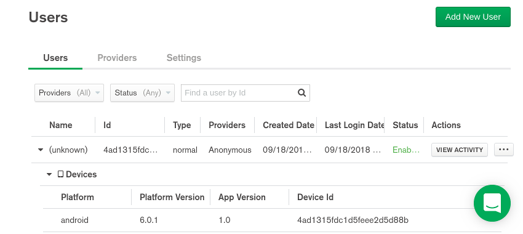The width and height of the screenshot is (523, 234).
Task: Click the Device Id column header
Action: pos(315,197)
